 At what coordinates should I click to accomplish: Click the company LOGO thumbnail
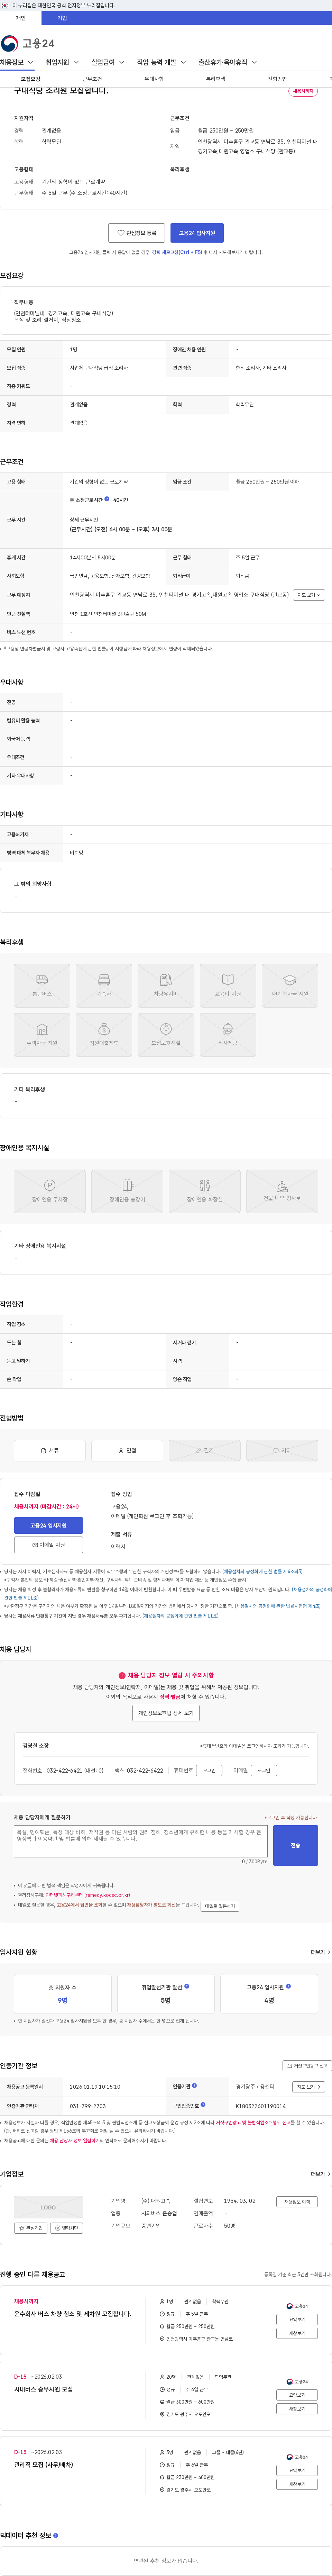(48, 2207)
